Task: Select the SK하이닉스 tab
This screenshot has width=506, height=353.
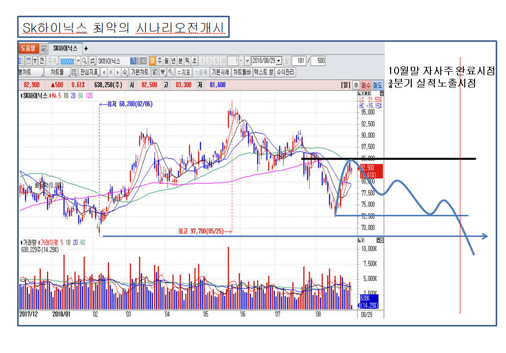Action: [x=65, y=48]
